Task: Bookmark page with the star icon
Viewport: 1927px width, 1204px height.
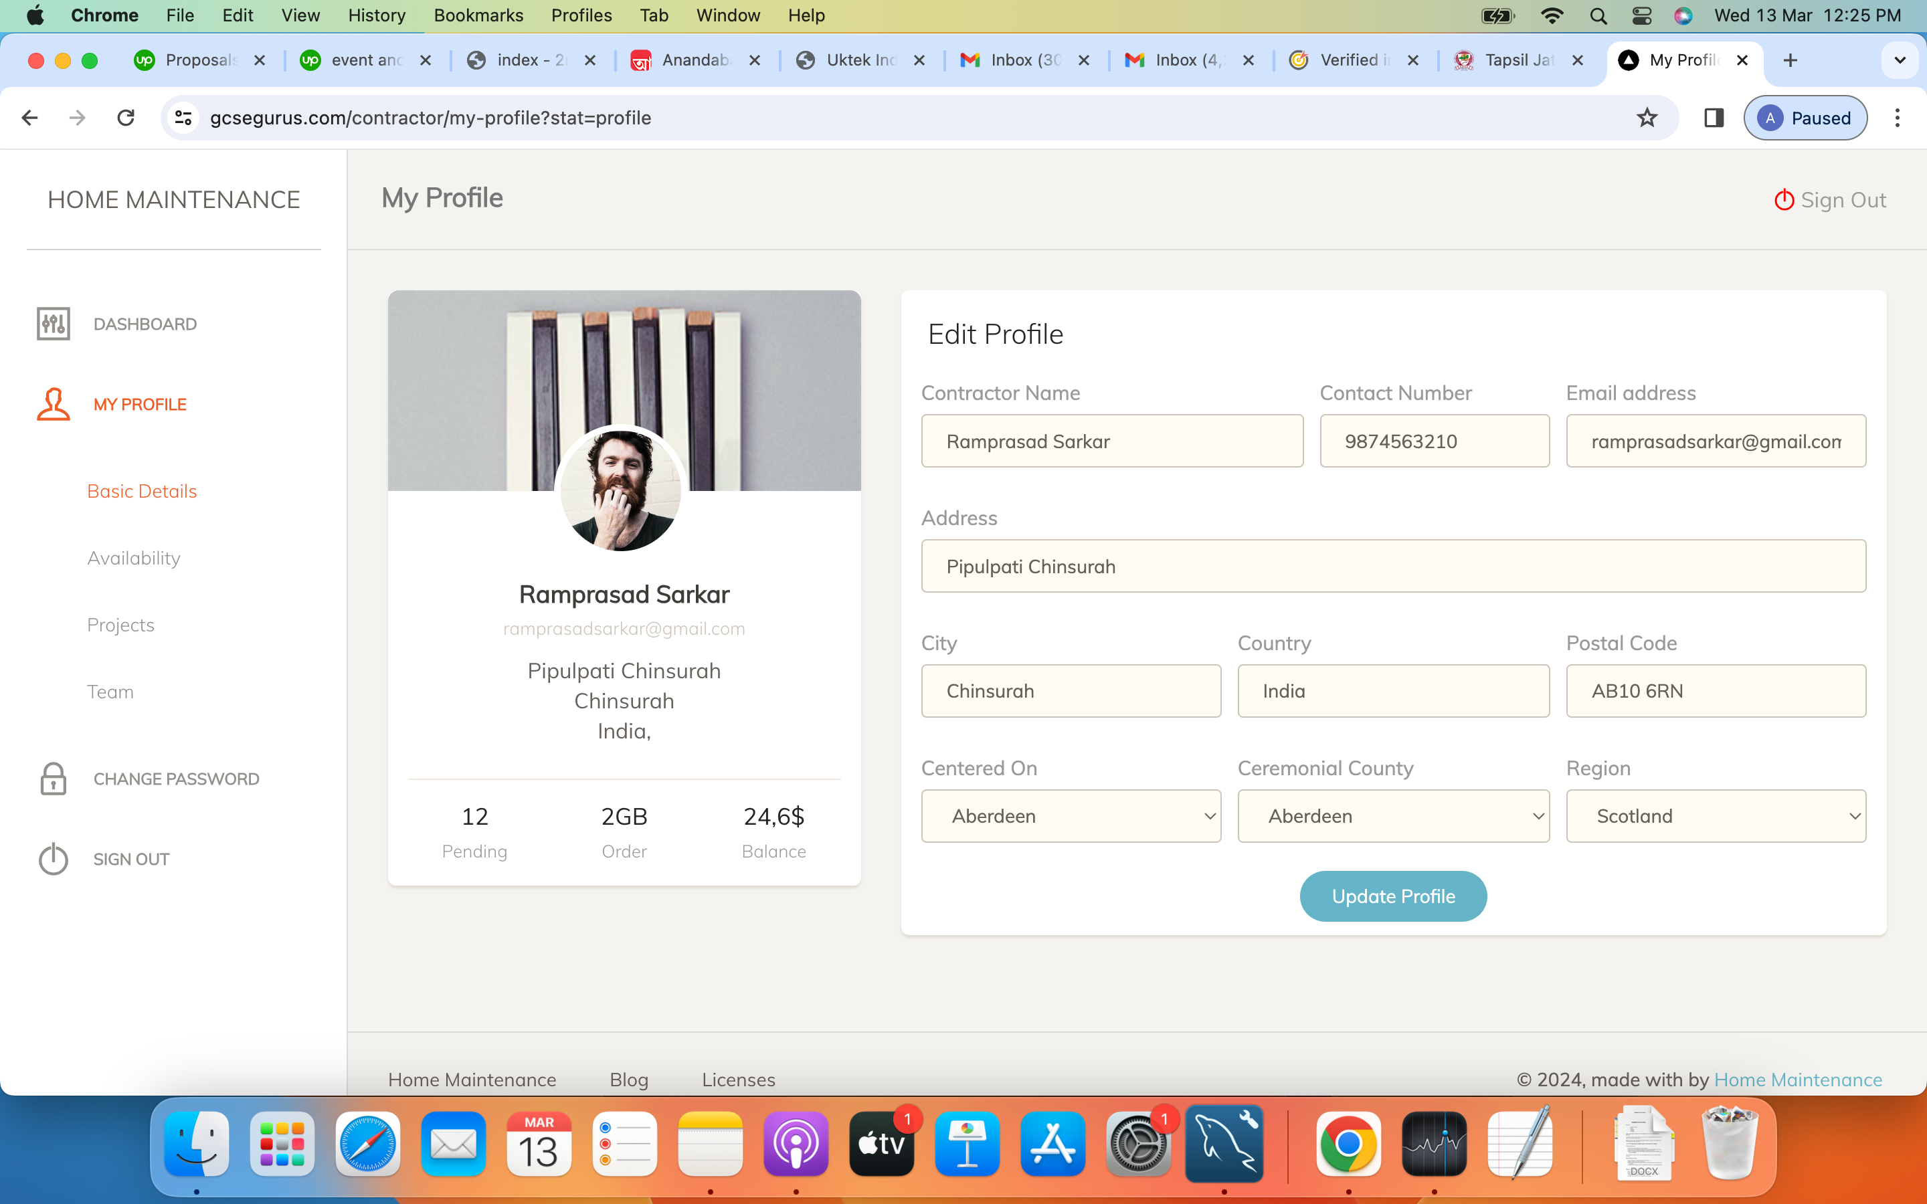Action: click(1647, 118)
